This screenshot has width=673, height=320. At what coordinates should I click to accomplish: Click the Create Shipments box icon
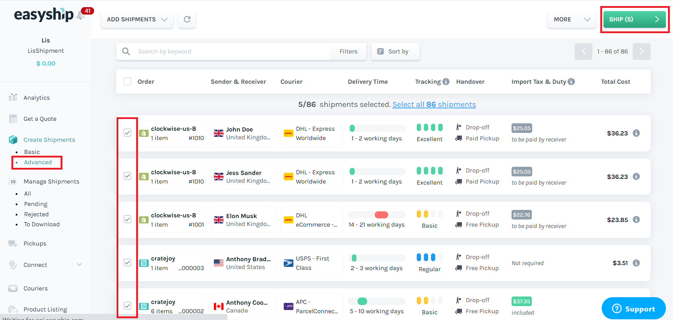(13, 139)
